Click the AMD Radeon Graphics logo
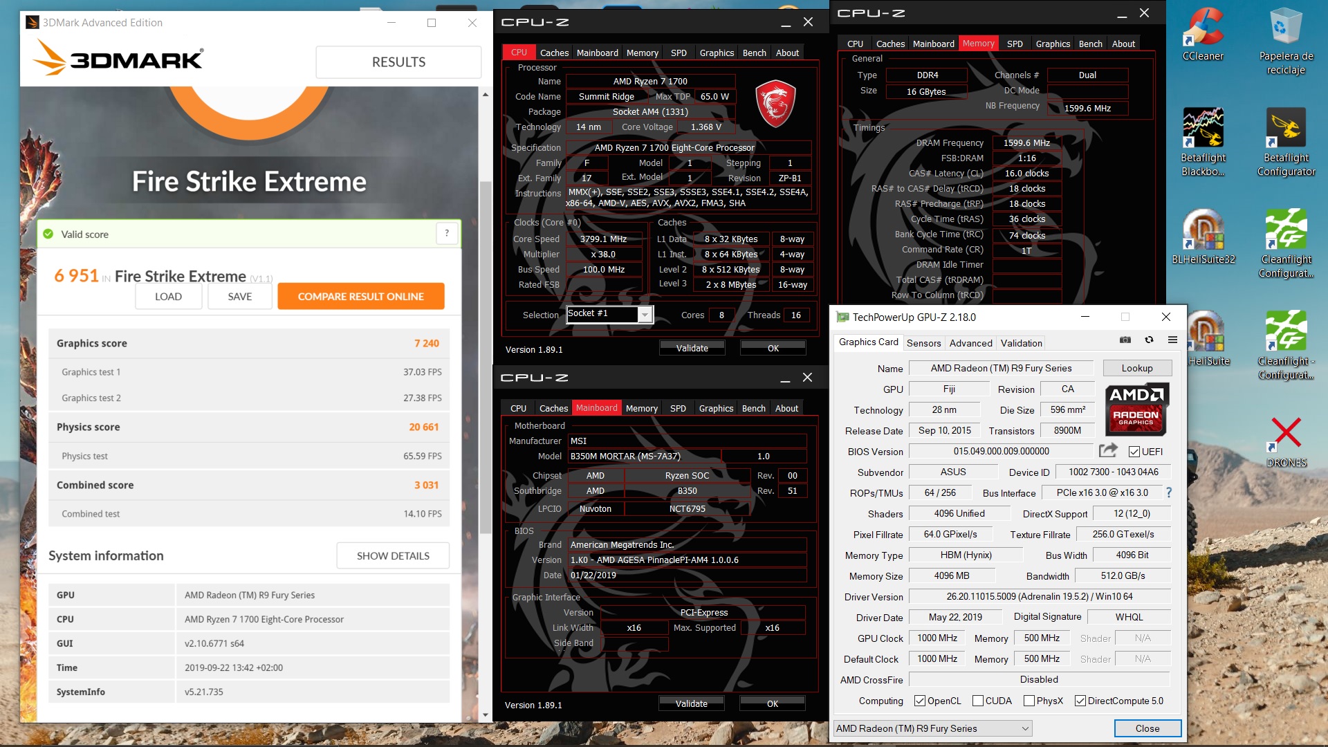 [1136, 408]
